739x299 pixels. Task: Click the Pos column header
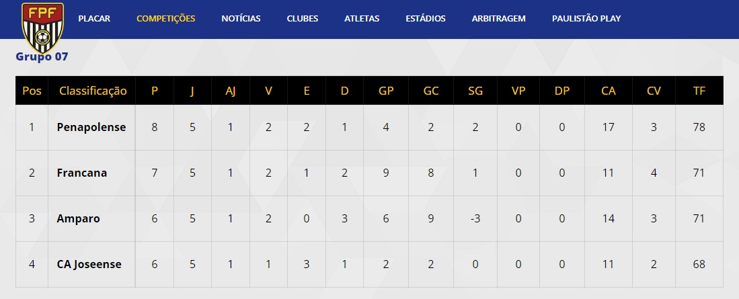click(32, 91)
